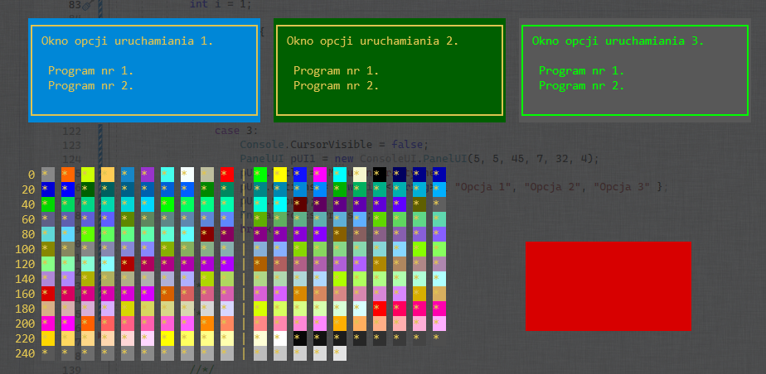Click code line 'Console.CursorVisible = false;'

coord(333,145)
